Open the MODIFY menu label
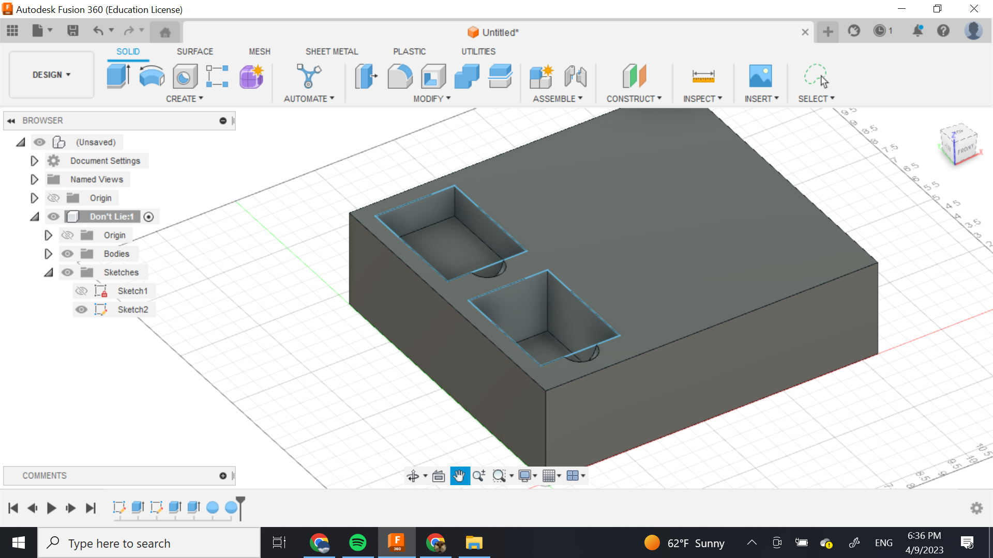 point(431,99)
